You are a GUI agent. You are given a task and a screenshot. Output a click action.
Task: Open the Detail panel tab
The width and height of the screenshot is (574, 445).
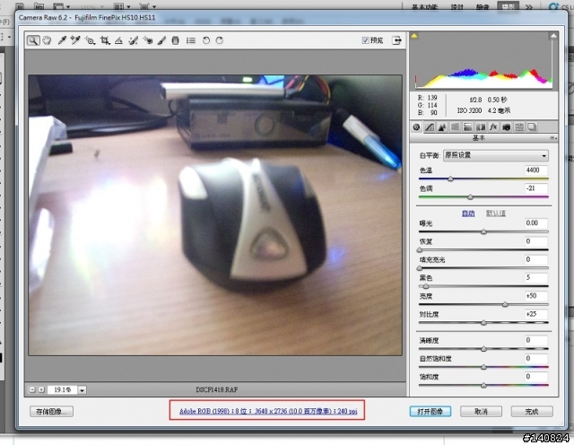[442, 127]
